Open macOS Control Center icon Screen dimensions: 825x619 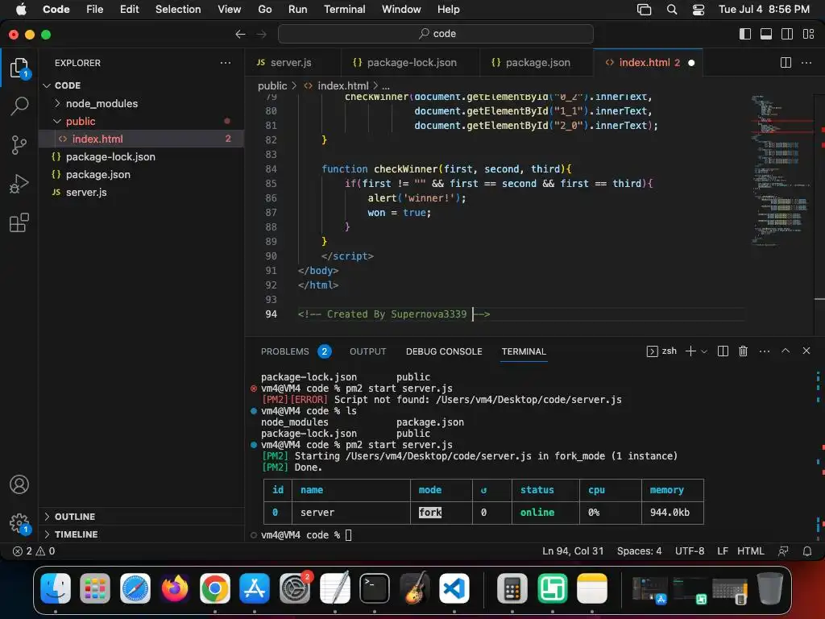699,9
